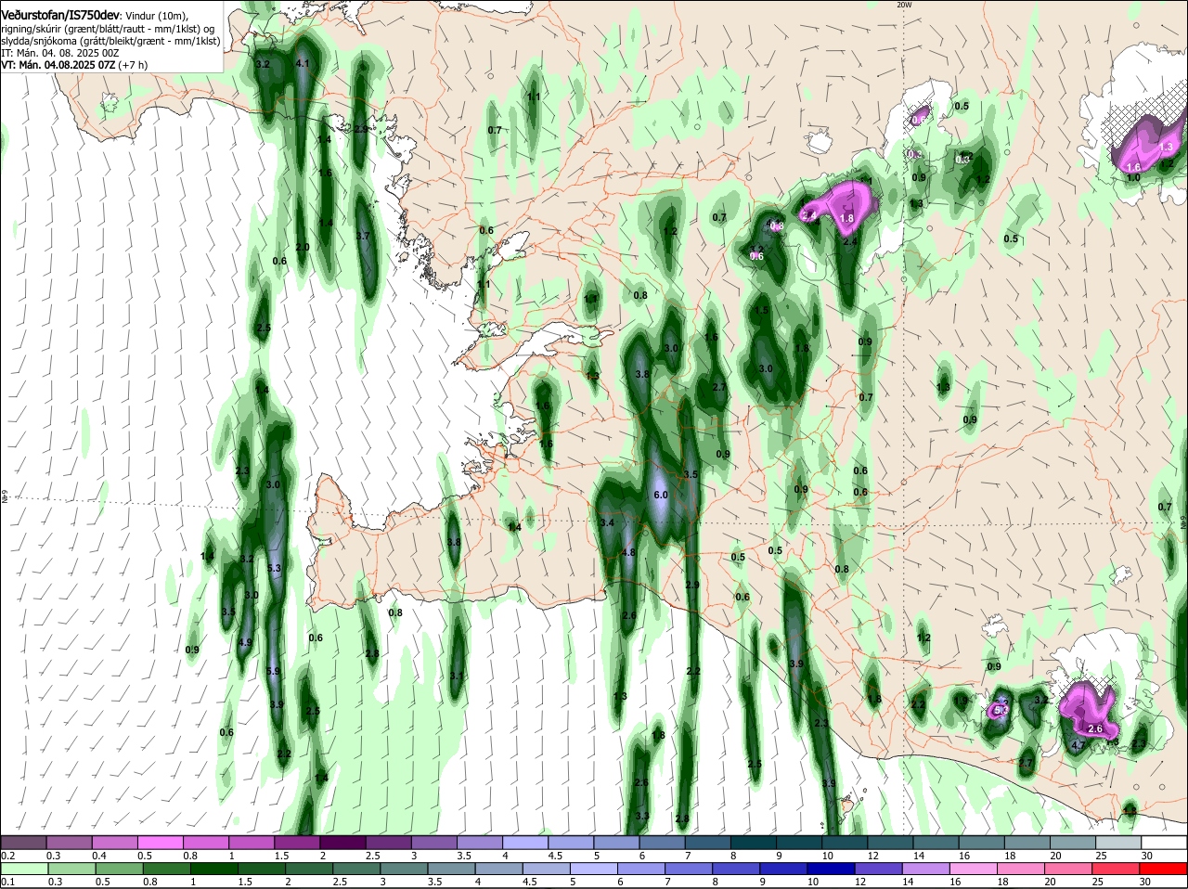The width and height of the screenshot is (1188, 889).
Task: Click pale green rain swatch between 0.1 and 0.3
Action: pyautogui.click(x=23, y=869)
